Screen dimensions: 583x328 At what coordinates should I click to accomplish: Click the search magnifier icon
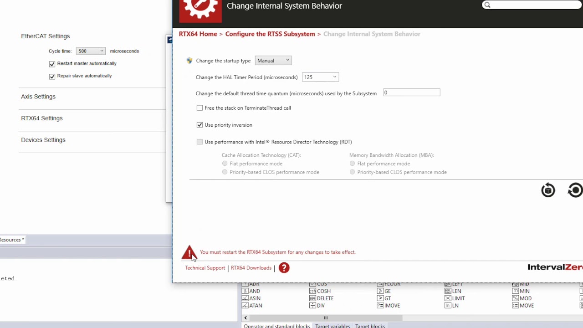[487, 5]
